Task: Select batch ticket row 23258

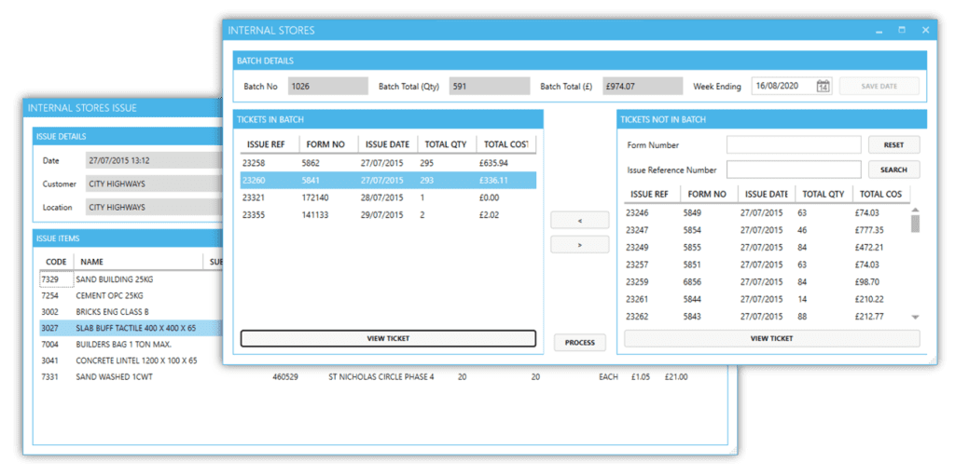Action: (388, 163)
